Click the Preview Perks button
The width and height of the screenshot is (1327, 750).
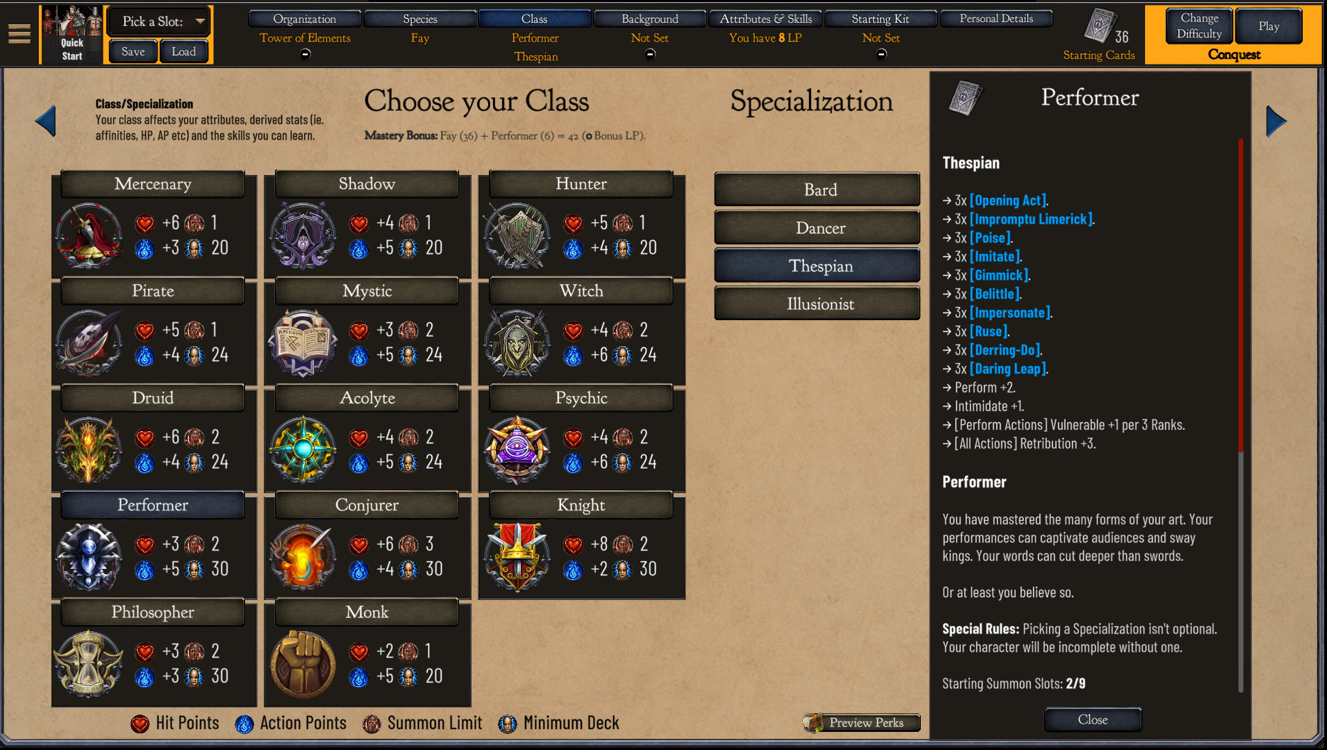[x=862, y=723]
